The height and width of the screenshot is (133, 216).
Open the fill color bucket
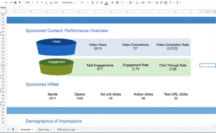coord(112,3)
